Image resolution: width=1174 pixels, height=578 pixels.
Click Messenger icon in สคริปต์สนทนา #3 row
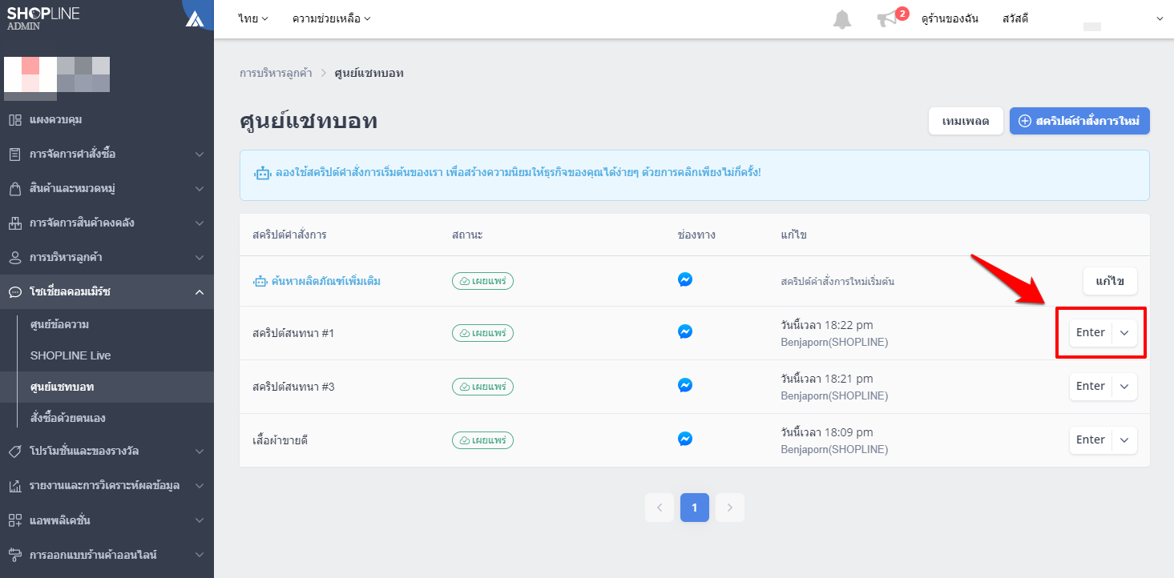tap(685, 385)
